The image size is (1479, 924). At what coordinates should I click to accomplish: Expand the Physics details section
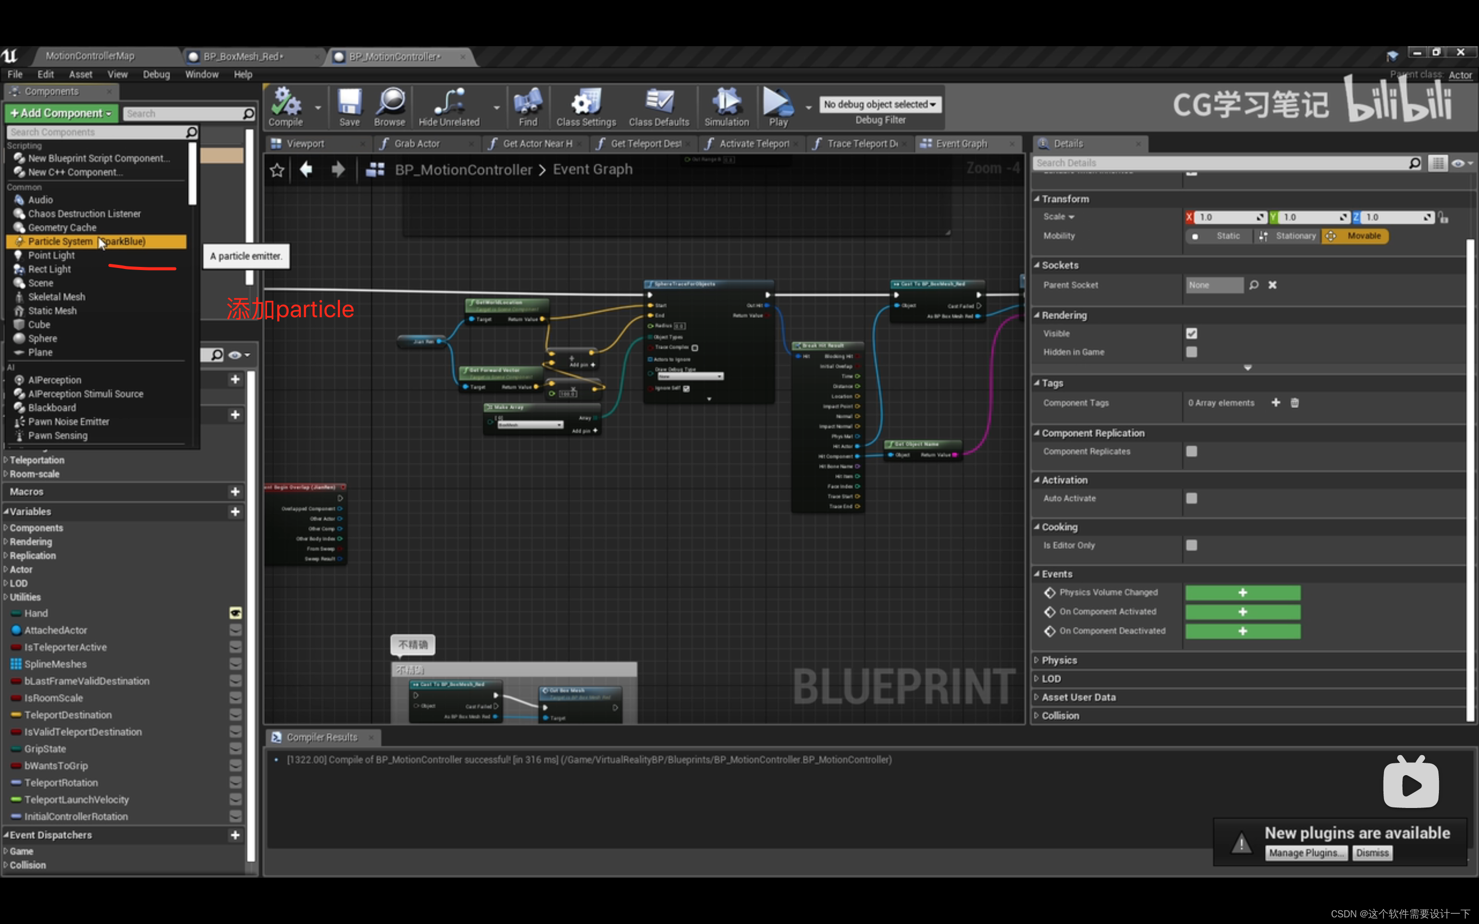pos(1059,660)
